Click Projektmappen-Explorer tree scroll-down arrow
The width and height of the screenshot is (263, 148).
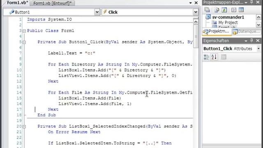coord(258,25)
